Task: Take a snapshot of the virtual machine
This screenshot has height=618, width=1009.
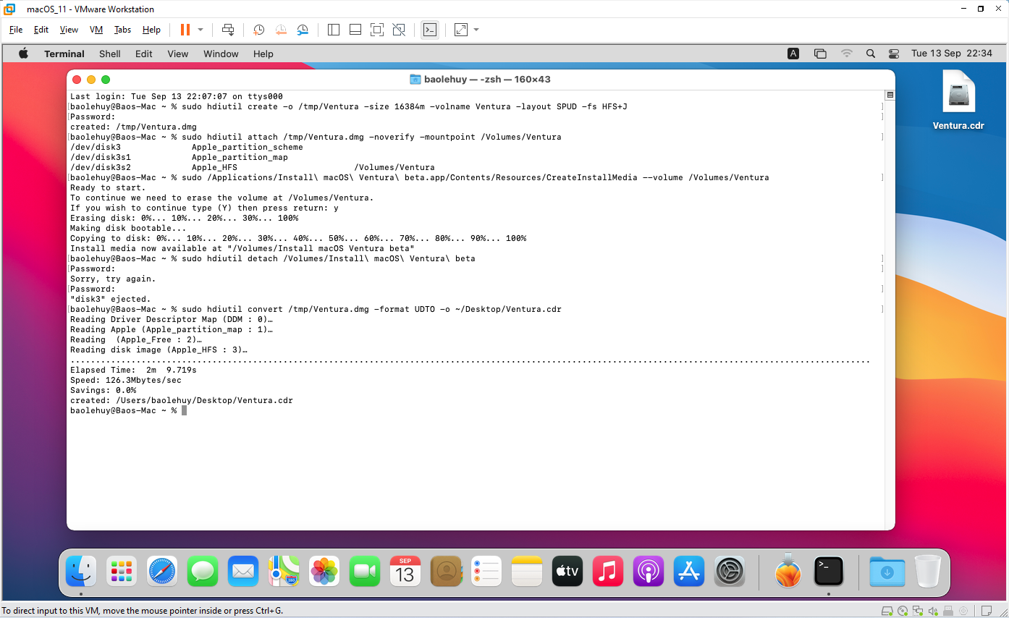Action: point(259,30)
